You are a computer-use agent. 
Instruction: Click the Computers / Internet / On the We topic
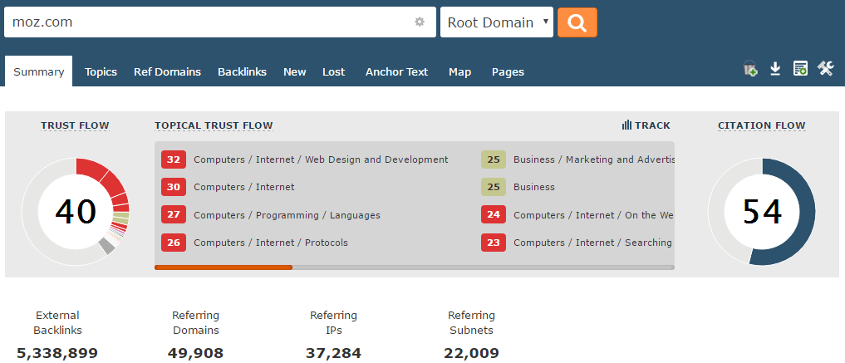coord(593,215)
